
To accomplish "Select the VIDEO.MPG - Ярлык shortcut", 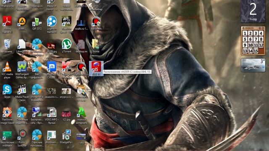I will [52, 112].
